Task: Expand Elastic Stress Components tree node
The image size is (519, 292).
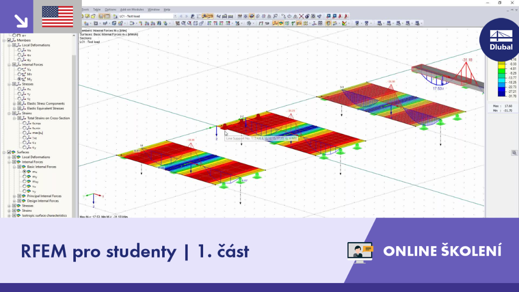Action: click(14, 104)
